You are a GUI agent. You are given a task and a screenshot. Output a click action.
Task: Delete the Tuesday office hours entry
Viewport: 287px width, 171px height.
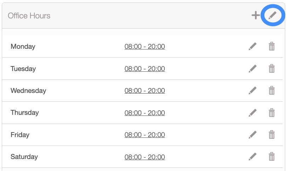(272, 69)
